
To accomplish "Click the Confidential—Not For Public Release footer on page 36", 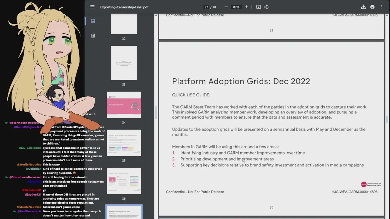I will point(195,192).
